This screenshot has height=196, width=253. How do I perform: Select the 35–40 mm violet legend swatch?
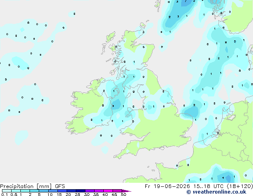pyautogui.click(x=99, y=191)
